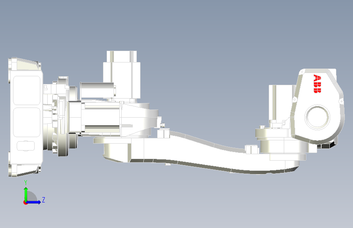
Task: Select the circular hub on the ABB wrist housing
Action: pyautogui.click(x=317, y=117)
